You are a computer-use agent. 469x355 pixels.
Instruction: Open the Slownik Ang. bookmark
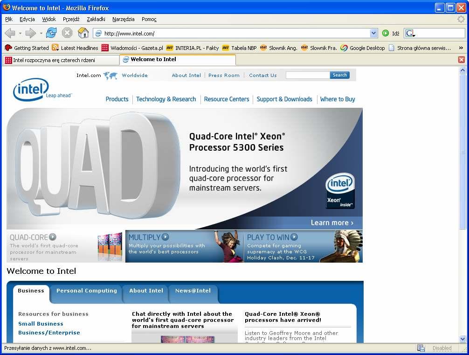pyautogui.click(x=278, y=48)
